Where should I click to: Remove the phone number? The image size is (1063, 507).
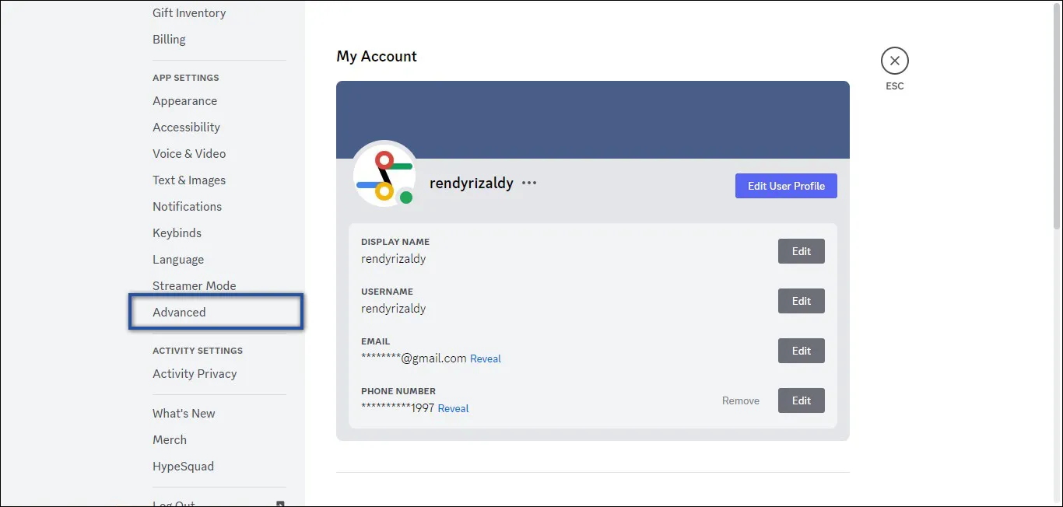click(740, 400)
